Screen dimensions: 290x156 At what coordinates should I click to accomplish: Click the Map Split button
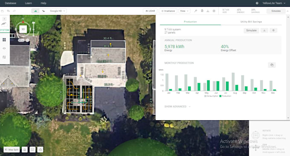pyautogui.click(x=12, y=150)
